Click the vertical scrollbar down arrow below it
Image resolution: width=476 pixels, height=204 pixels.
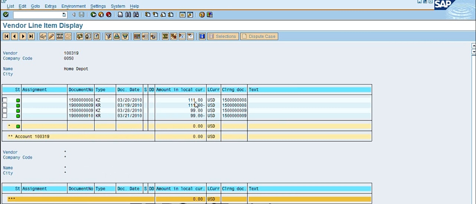point(473,52)
